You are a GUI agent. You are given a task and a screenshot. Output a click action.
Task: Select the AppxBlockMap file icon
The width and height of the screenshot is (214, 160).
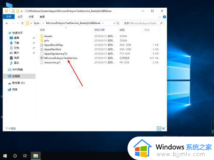42,45
